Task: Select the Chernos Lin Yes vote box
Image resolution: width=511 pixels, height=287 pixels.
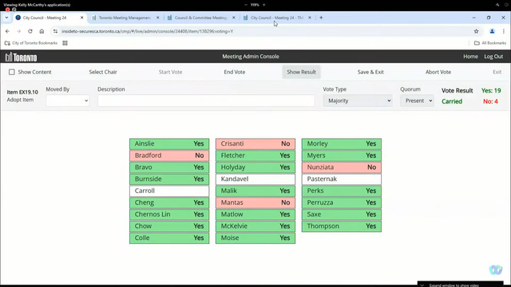Action: coord(169,214)
